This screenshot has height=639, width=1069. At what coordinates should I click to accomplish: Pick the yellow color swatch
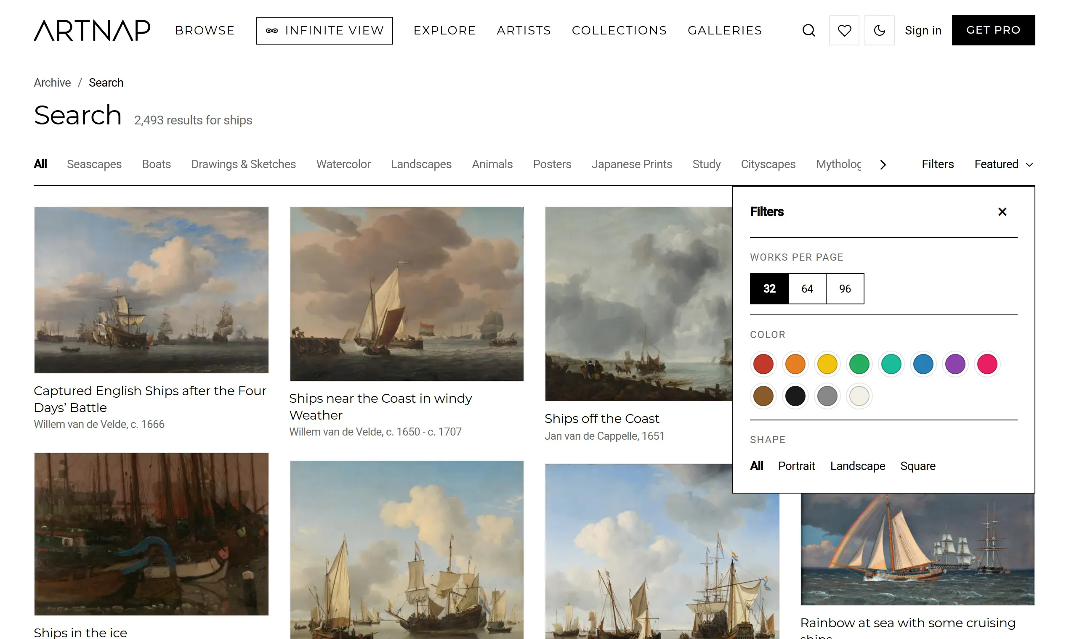tap(827, 364)
